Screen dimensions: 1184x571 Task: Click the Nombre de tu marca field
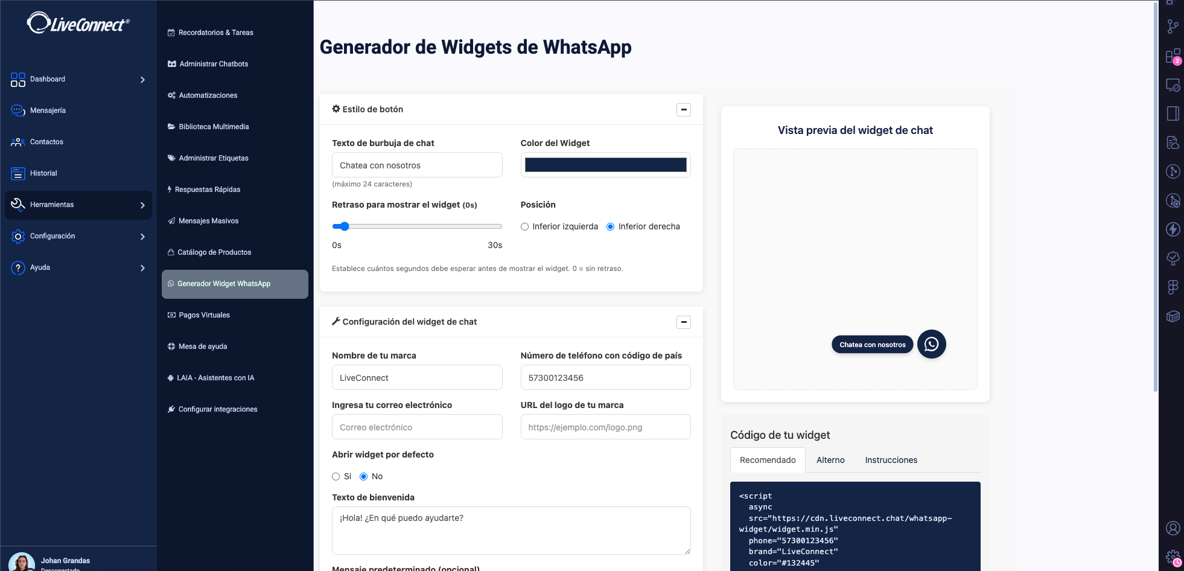pos(417,378)
